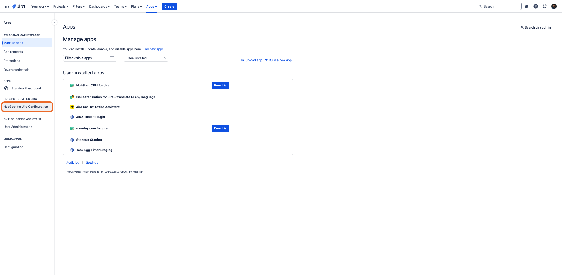This screenshot has width=562, height=275.
Task: Click the Upload app link
Action: 254,60
